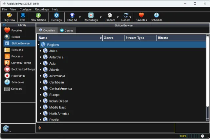The height and width of the screenshot is (139, 210).
Task: Click the vertical scrollbar in the station list
Action: pos(207,72)
